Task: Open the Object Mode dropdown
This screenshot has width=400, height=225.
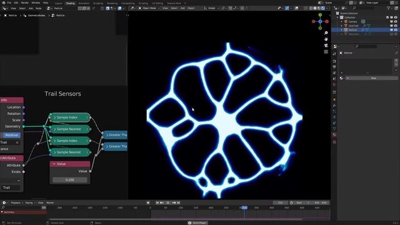Action: (x=149, y=8)
